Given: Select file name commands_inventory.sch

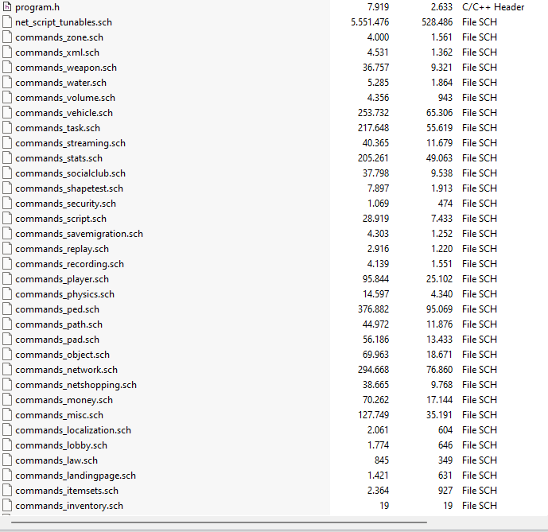Looking at the screenshot, I should (69, 506).
